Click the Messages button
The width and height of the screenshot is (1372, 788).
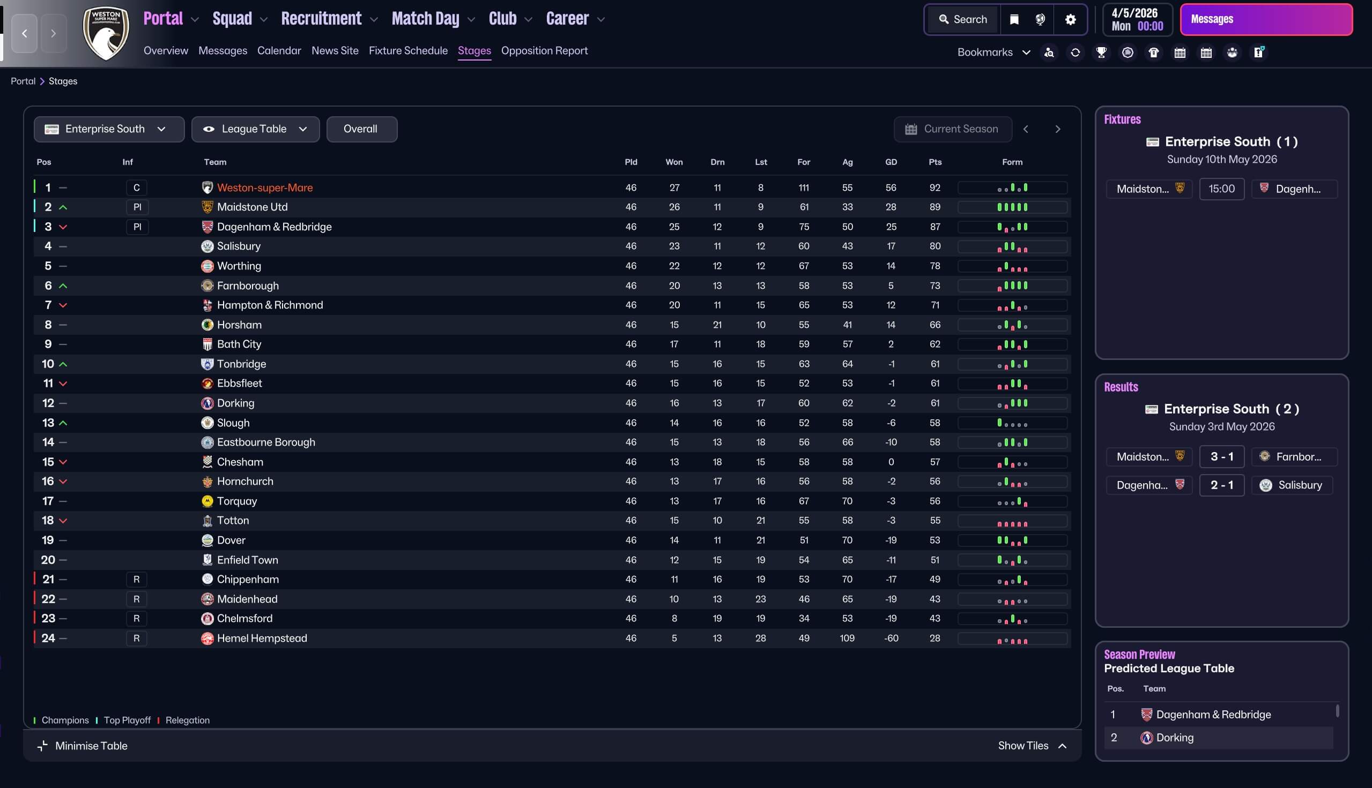1265,19
